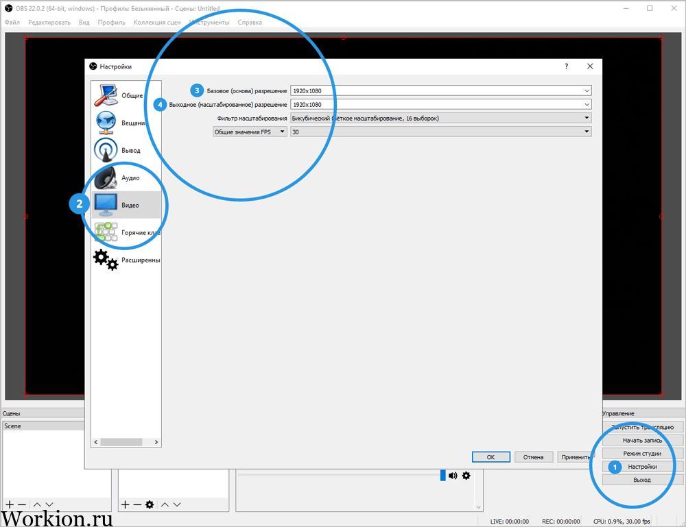Remove source with the minus icon
Screen dimensions: 686x527
pyautogui.click(x=137, y=504)
